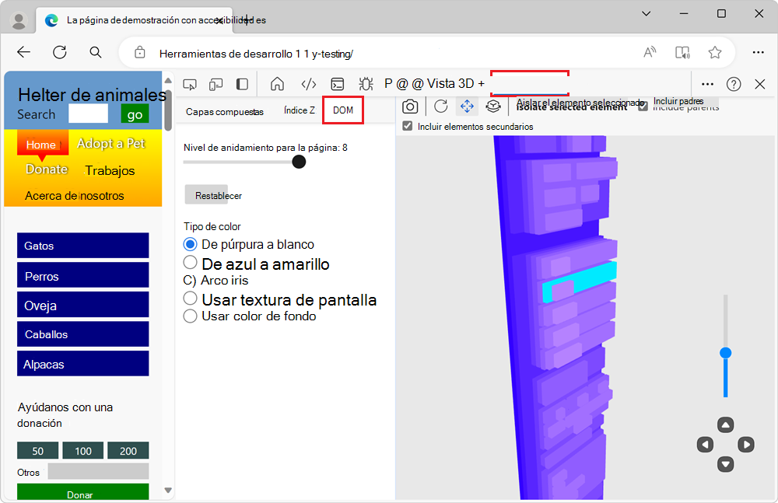Image resolution: width=778 pixels, height=503 pixels.
Task: Open browser search magnifier icon
Action: click(95, 52)
